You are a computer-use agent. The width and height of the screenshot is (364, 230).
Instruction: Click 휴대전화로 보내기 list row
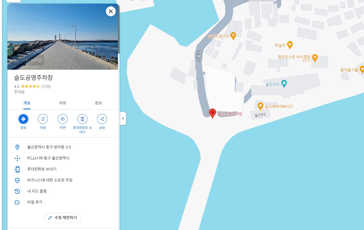pos(63,169)
